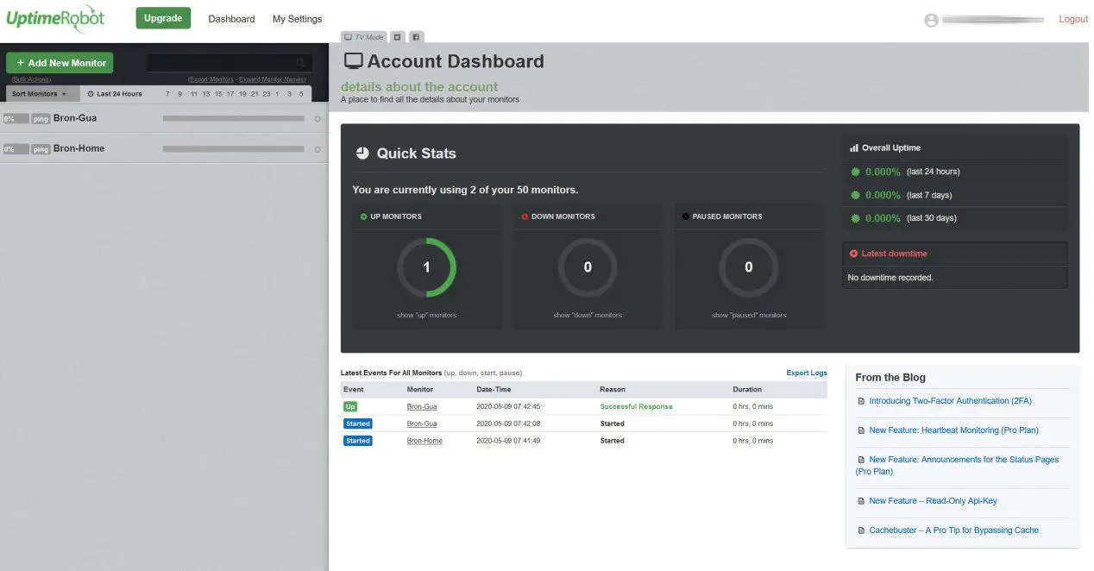Image resolution: width=1094 pixels, height=571 pixels.
Task: Click the search magnifier icon
Action: point(301,63)
